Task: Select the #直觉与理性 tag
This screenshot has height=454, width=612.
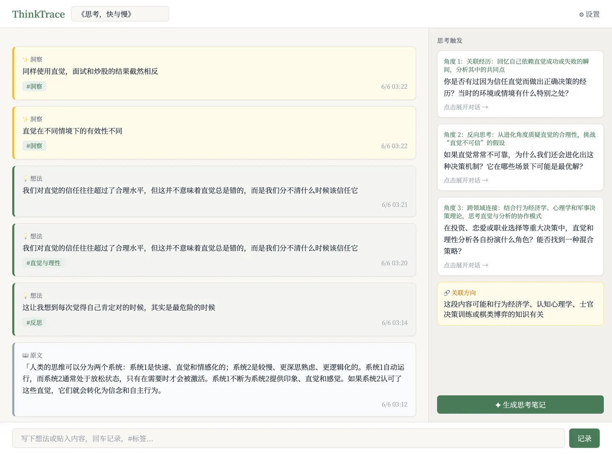Action: pos(43,263)
